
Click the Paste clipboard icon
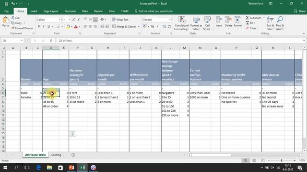click(6, 20)
